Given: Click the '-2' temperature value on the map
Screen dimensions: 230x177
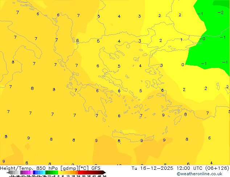Looking at the screenshot, I should coord(221,13).
